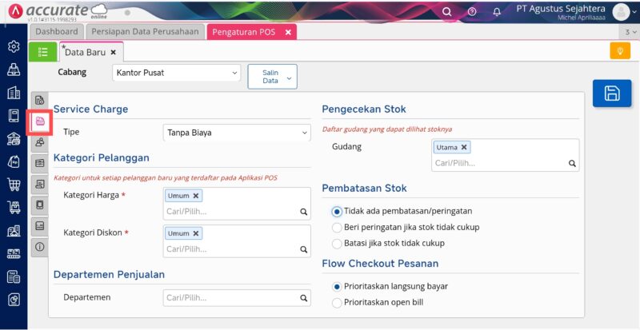This screenshot has height=330, width=640.
Task: Open the Persiapan Data Perusahaan tab
Action: (x=144, y=31)
